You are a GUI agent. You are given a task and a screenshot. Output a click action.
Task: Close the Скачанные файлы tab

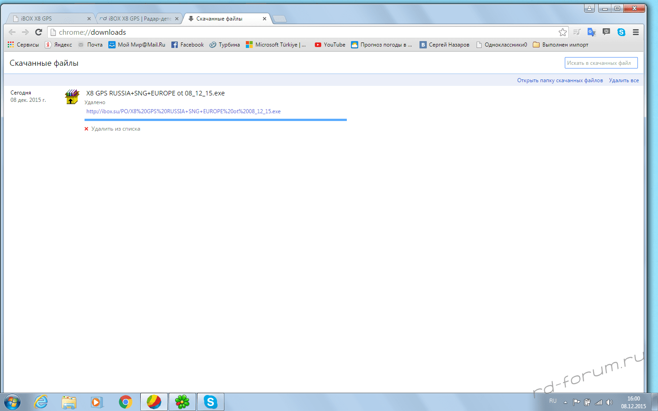pos(264,19)
